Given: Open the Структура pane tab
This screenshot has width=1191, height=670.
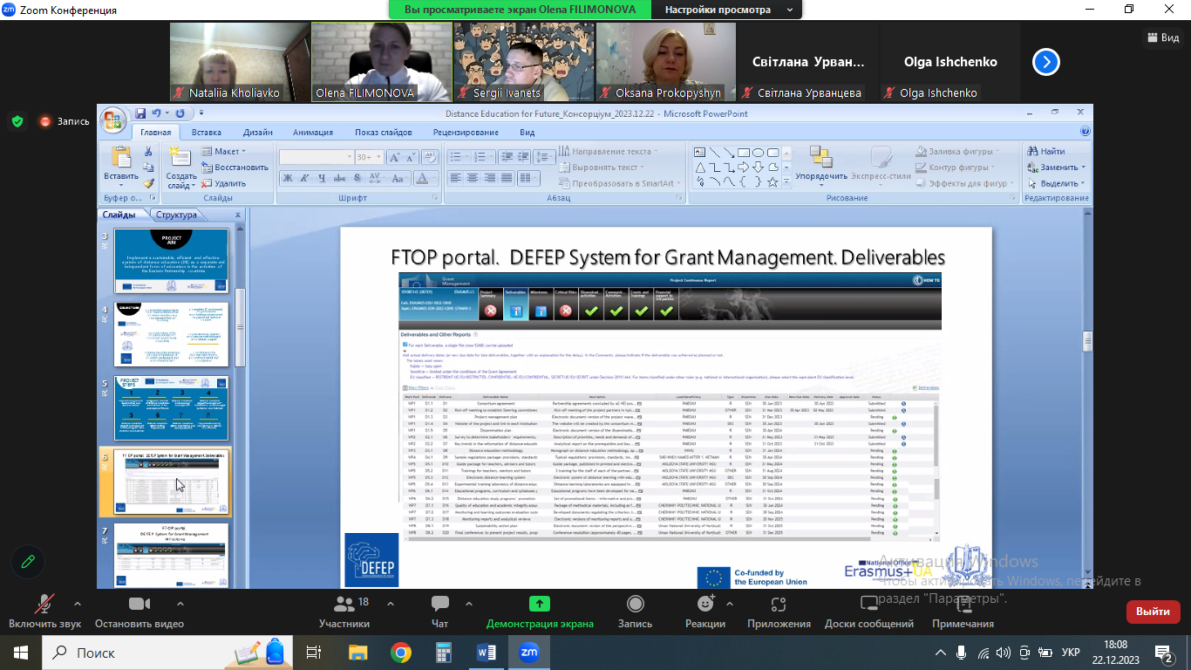Looking at the screenshot, I should 176,215.
